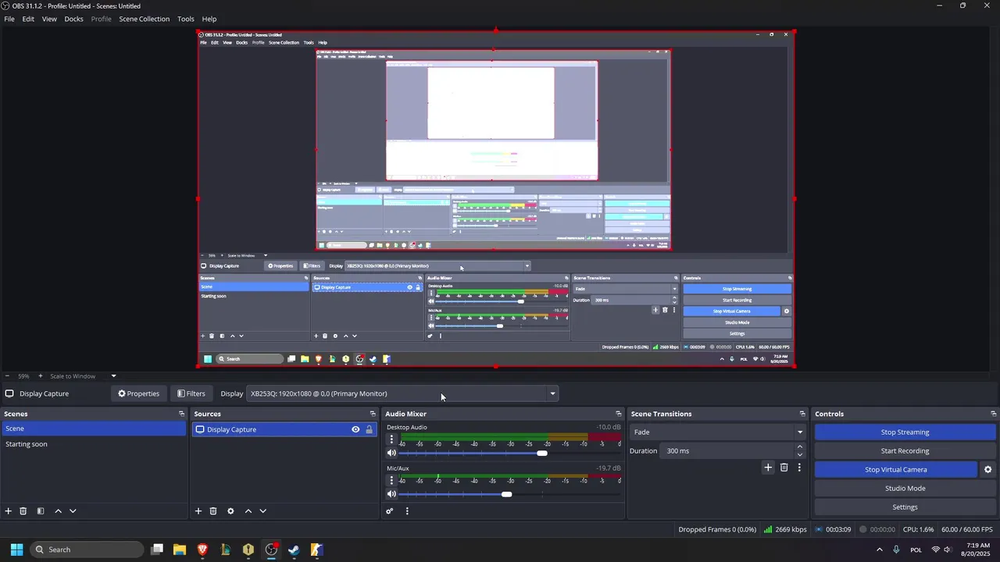
Task: Open Mic/Aux three-dot options menu
Action: click(391, 481)
